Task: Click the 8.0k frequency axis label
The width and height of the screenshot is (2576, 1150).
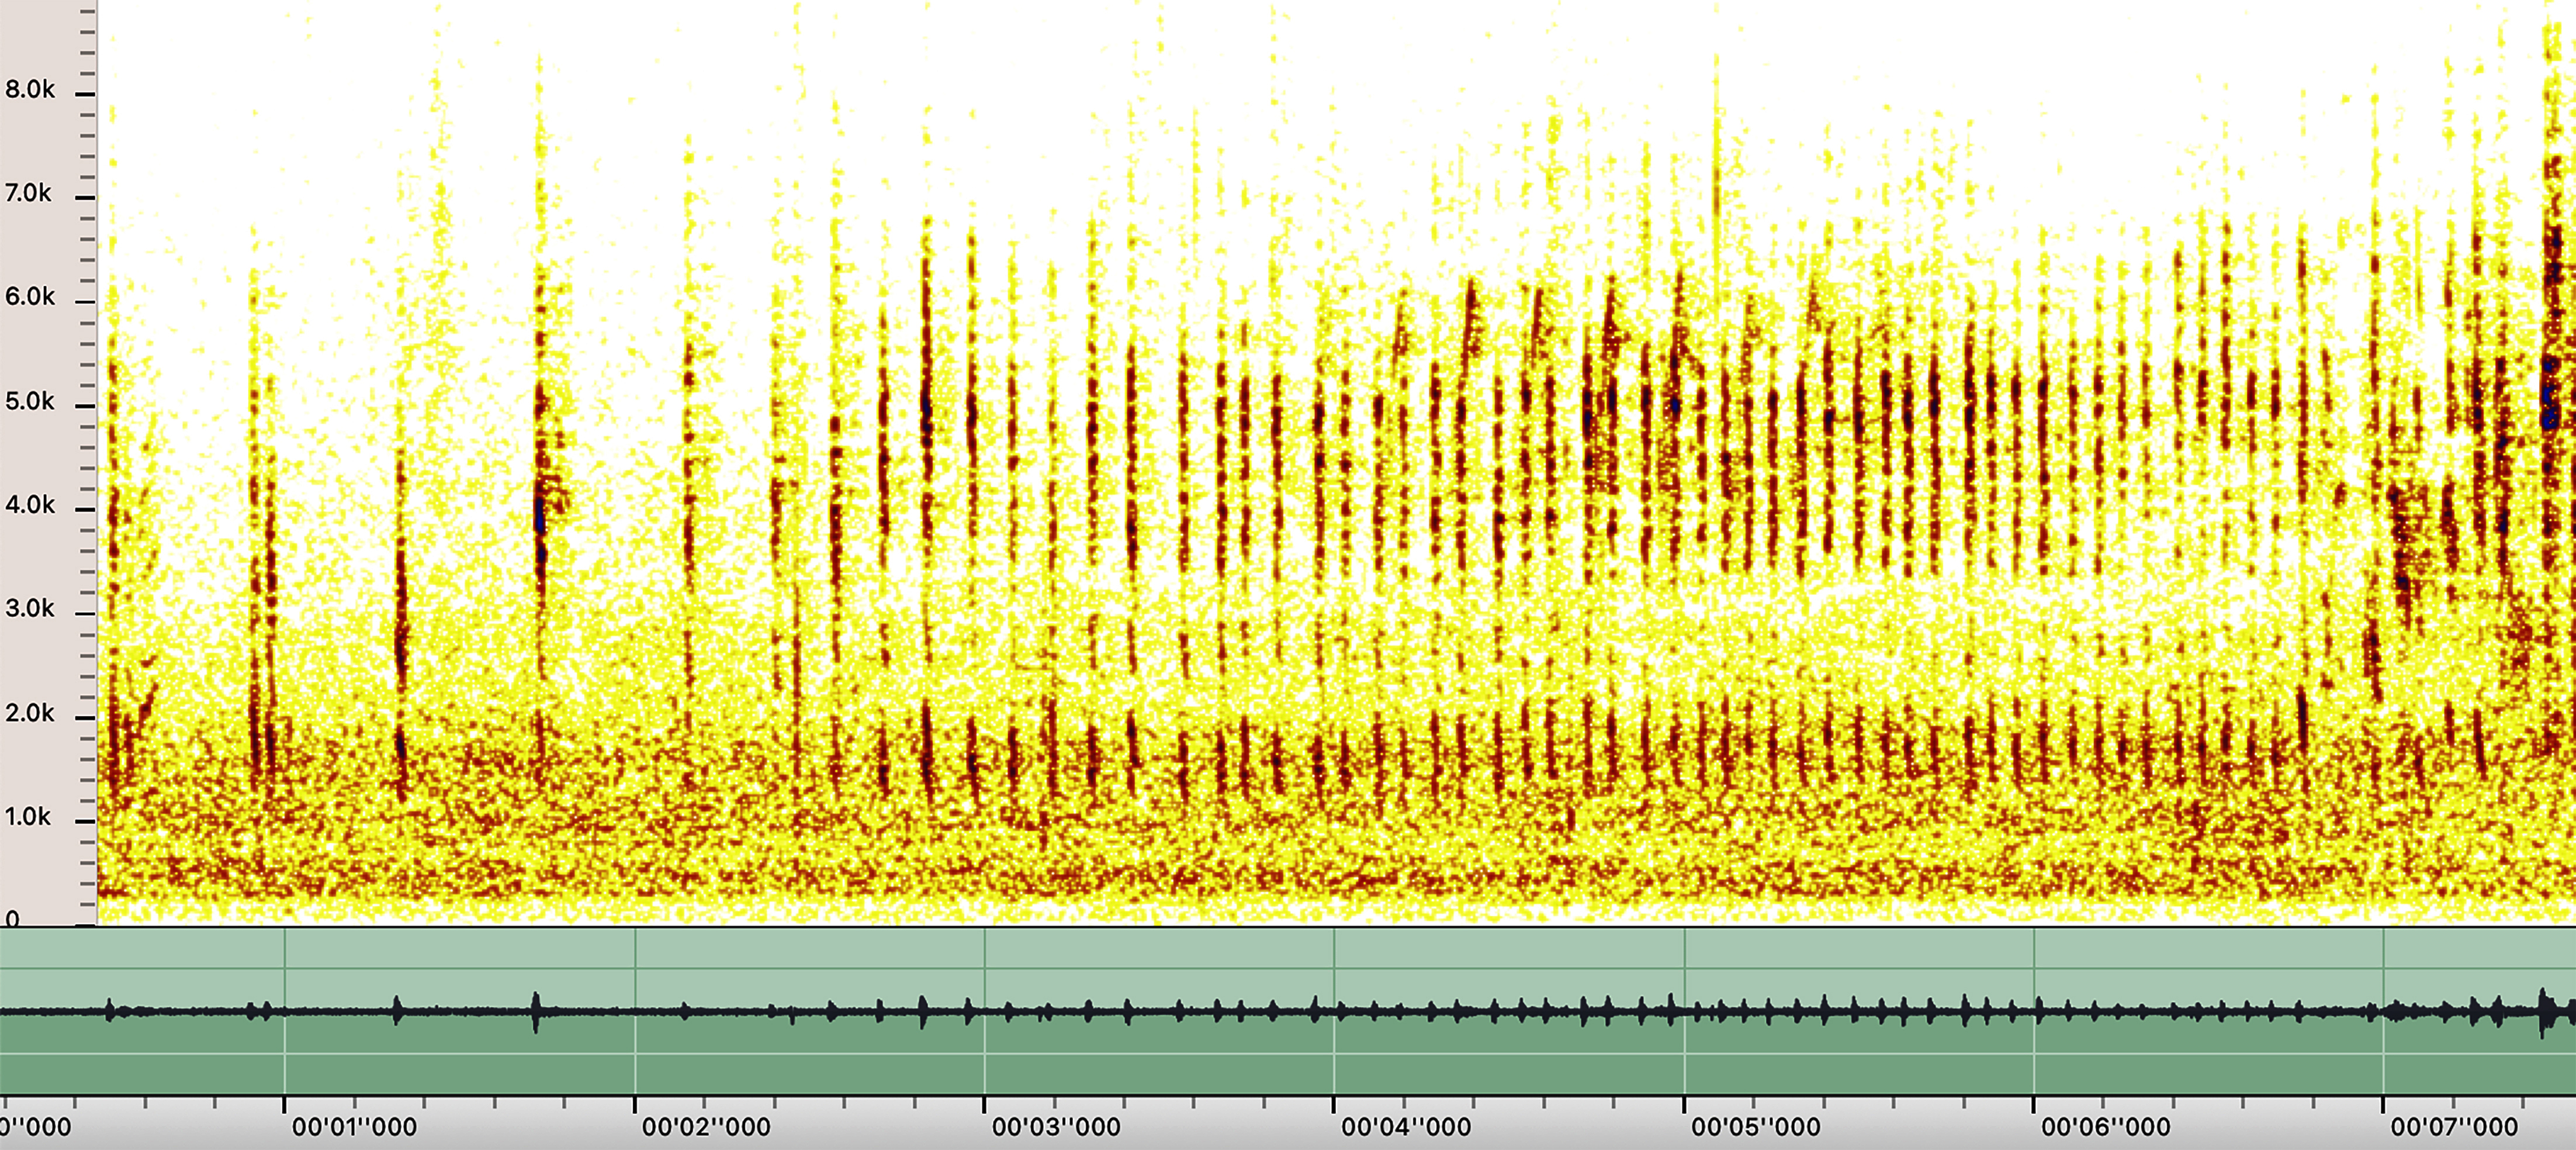Action: point(30,90)
